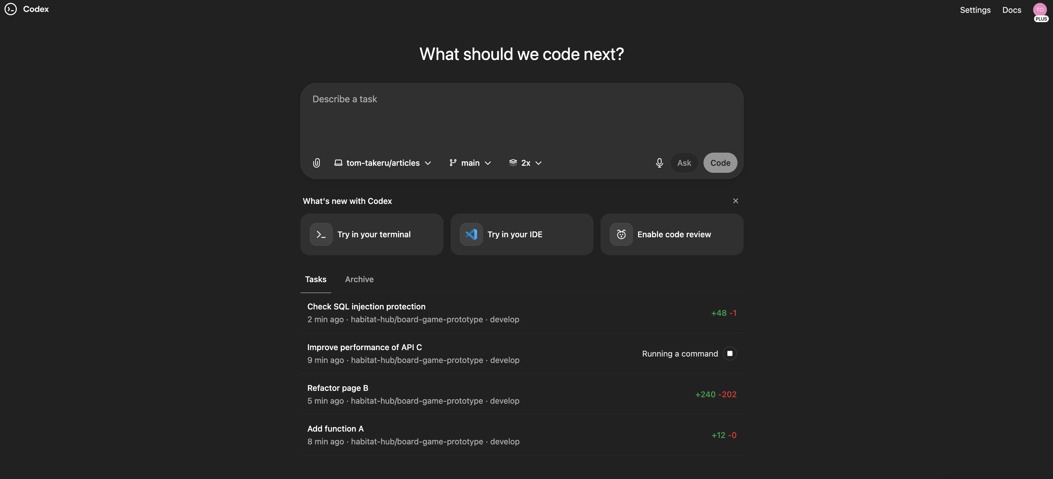Stop the running command on Improve performance task
The height and width of the screenshot is (479, 1053).
pos(730,354)
